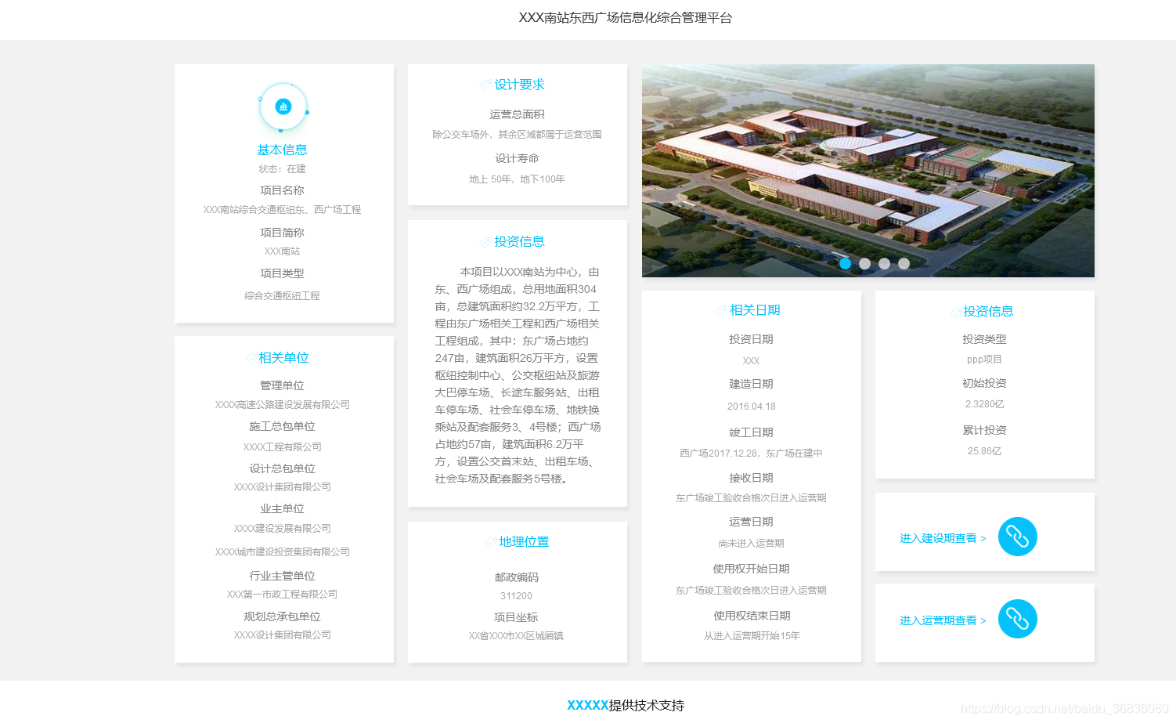Click the ppp项目 investment type value
The width and height of the screenshot is (1176, 723).
click(x=984, y=360)
